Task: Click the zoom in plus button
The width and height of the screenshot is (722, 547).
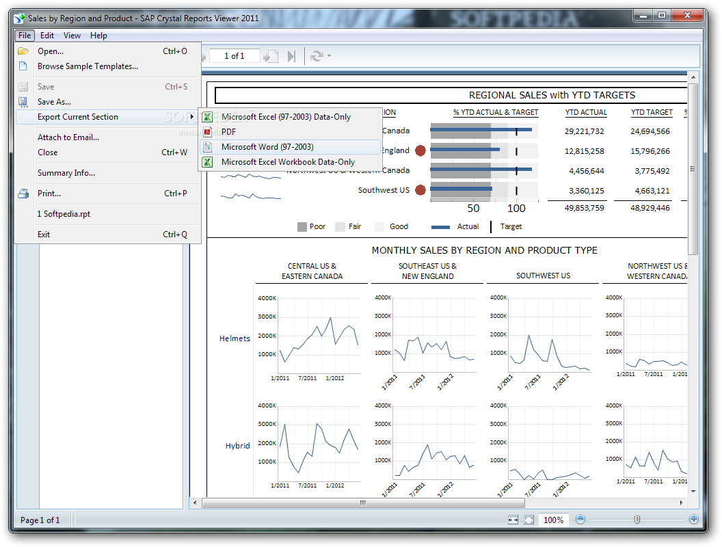Action: 694,520
